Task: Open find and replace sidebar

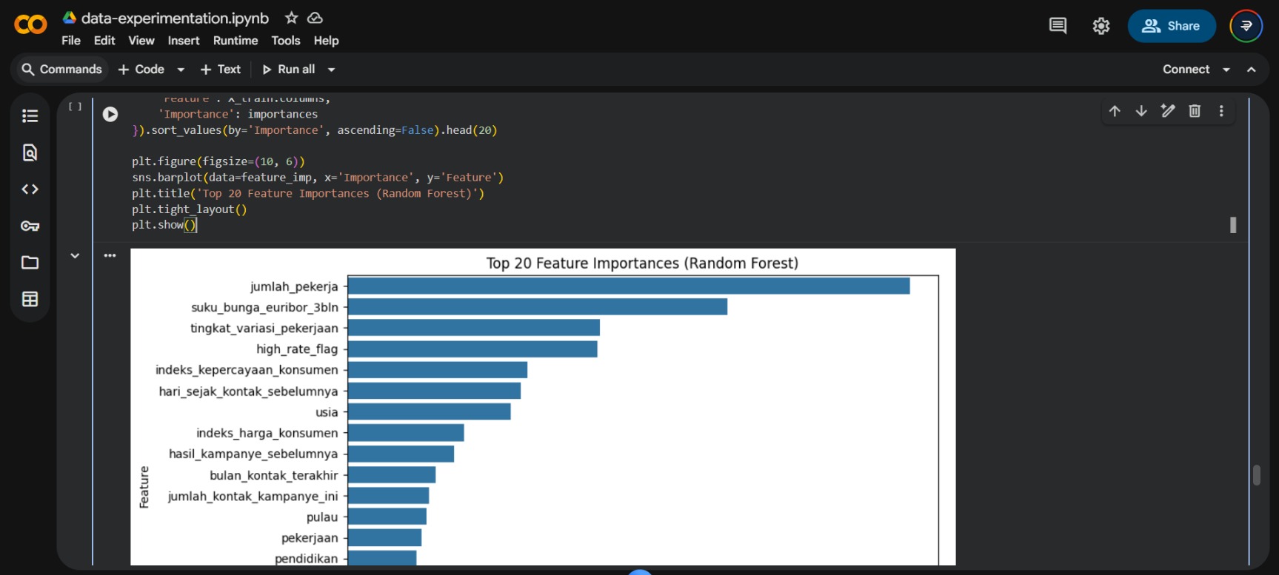Action: (30, 152)
